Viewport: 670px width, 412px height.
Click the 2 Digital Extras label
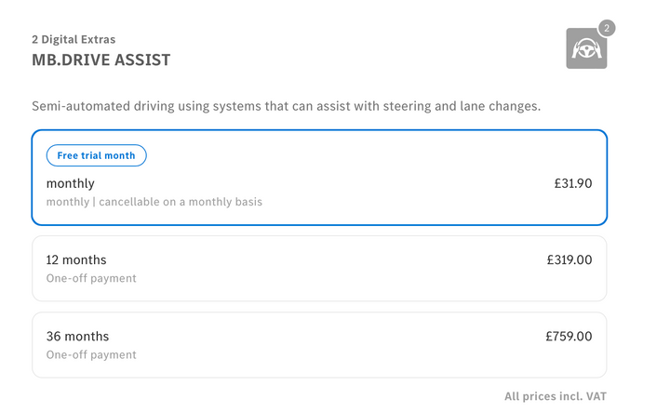(72, 40)
